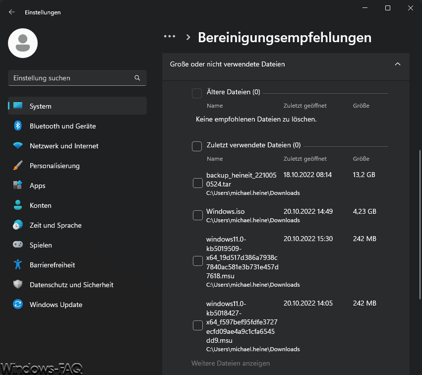Screen dimensions: 422x375
Task: Go to Zeit und Sprache
Action: coord(77,225)
